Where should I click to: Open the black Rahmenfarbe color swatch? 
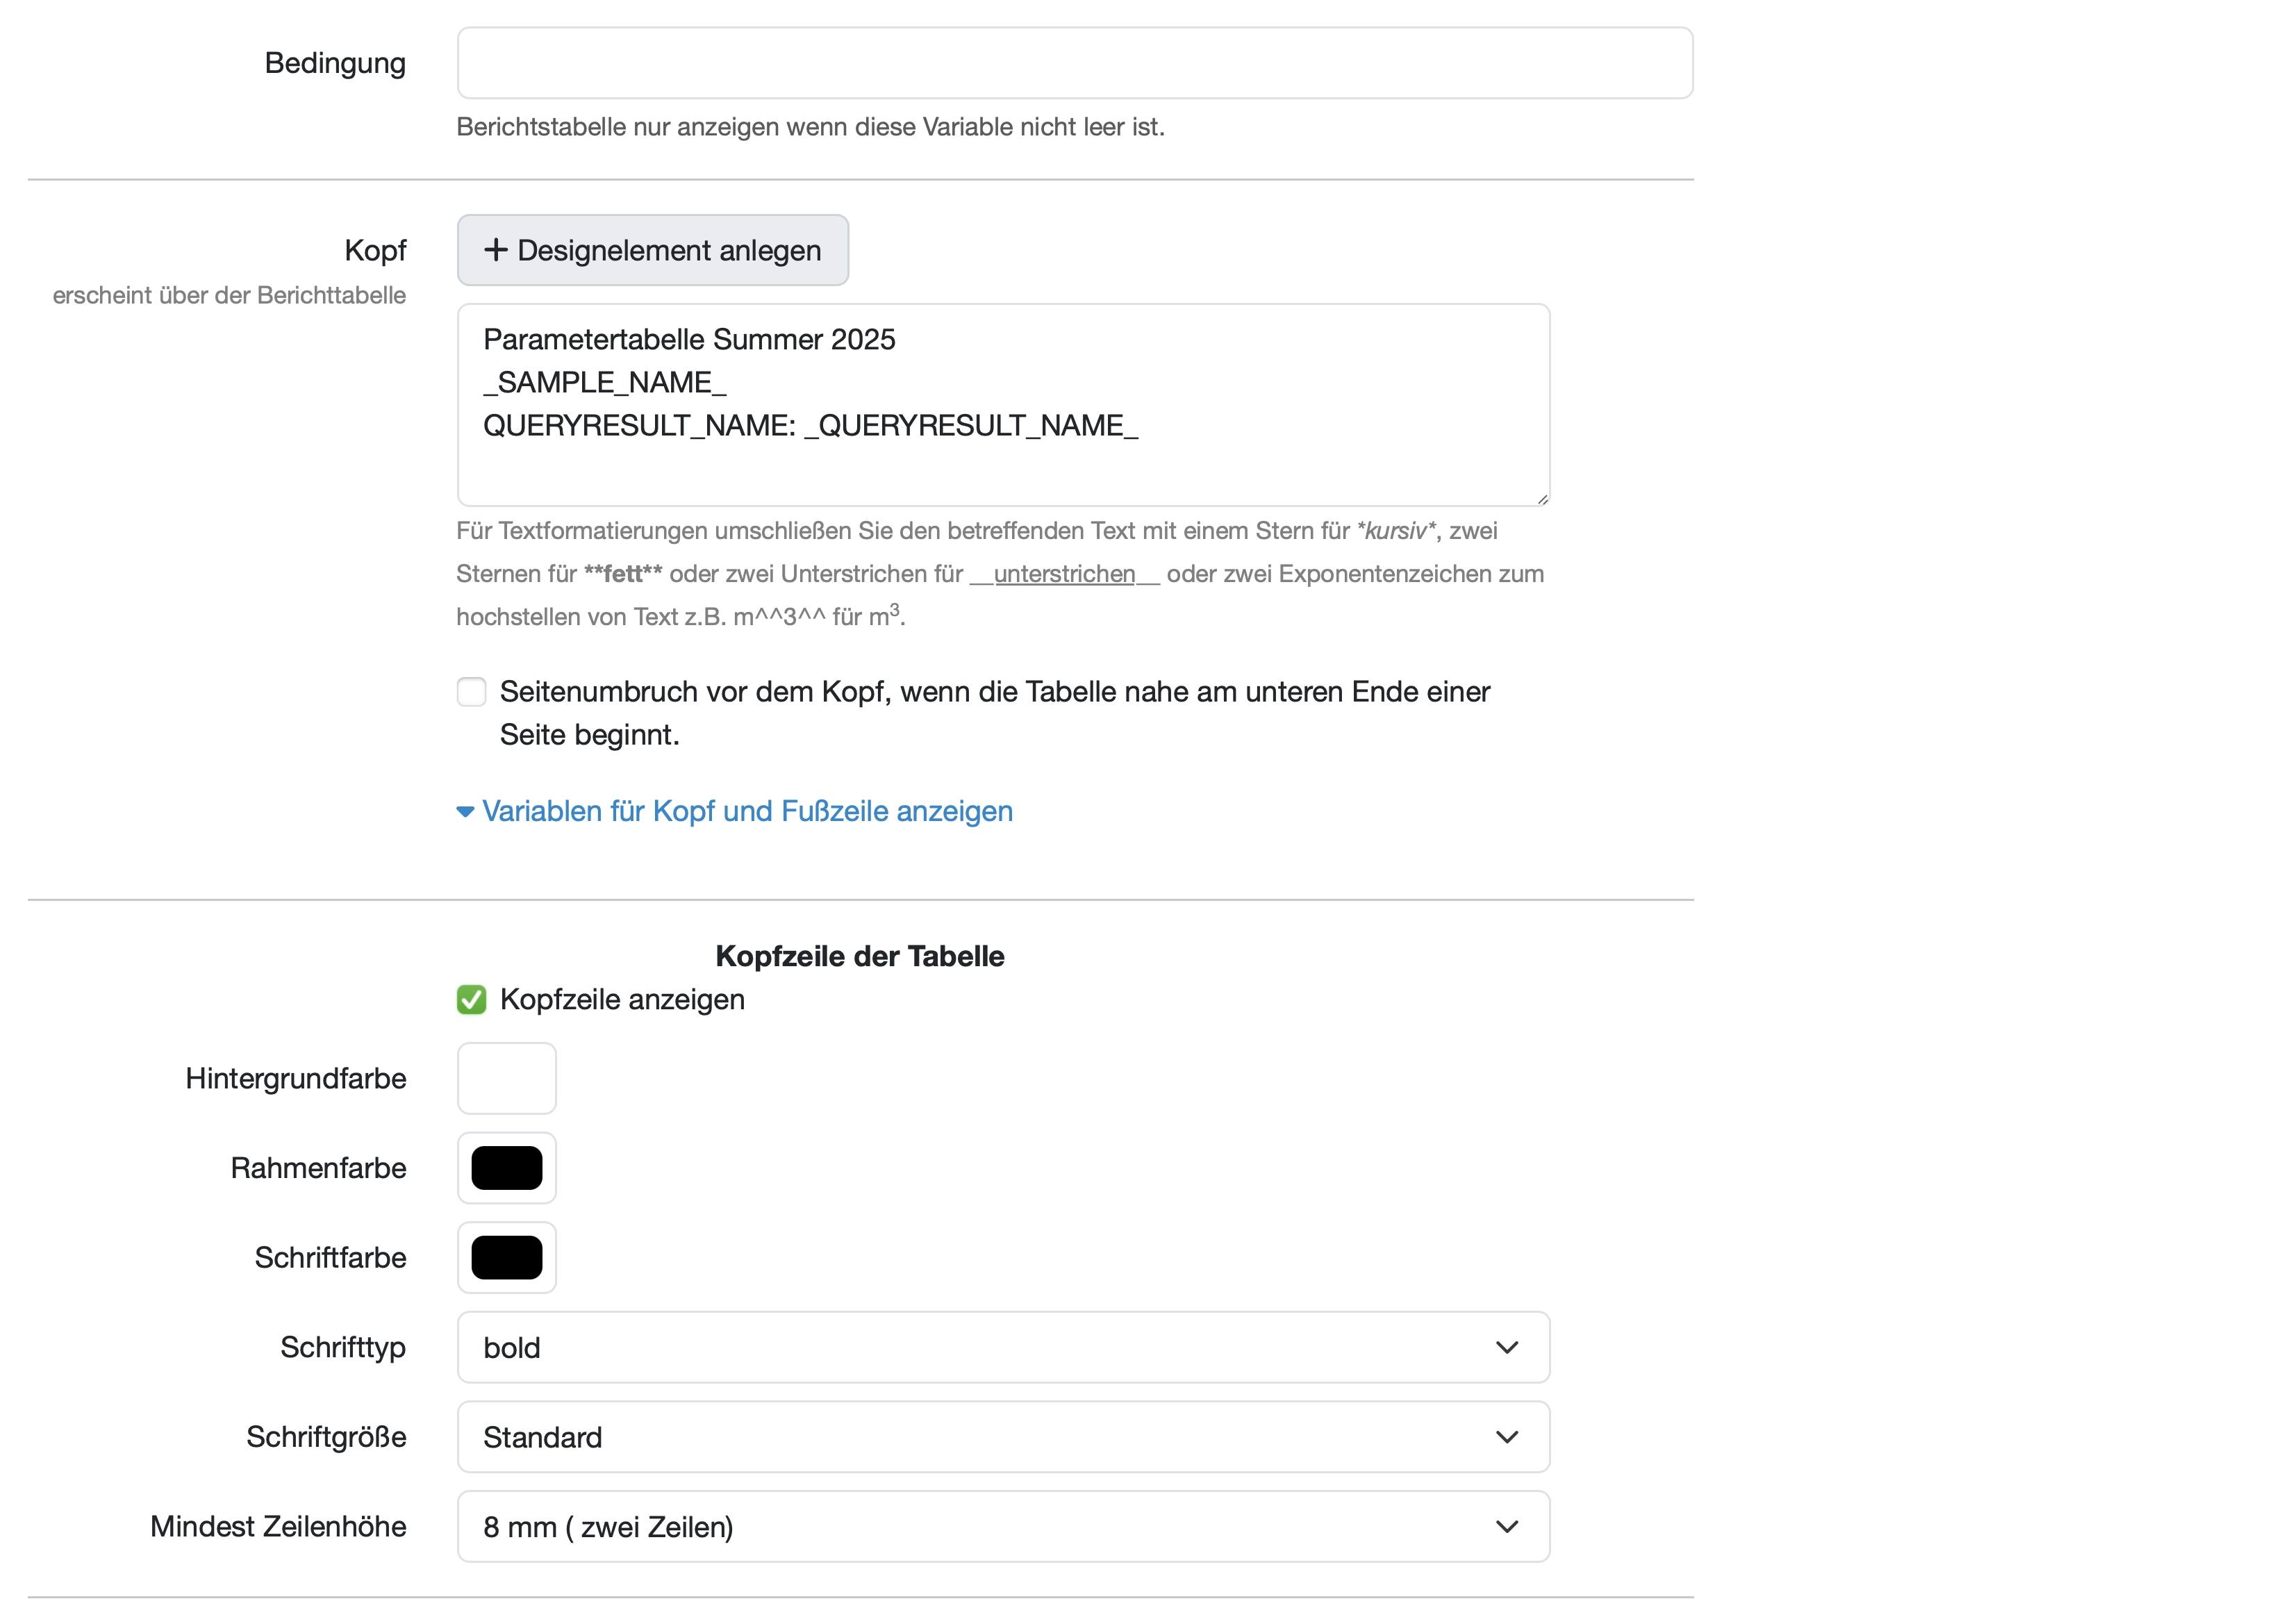[x=506, y=1168]
